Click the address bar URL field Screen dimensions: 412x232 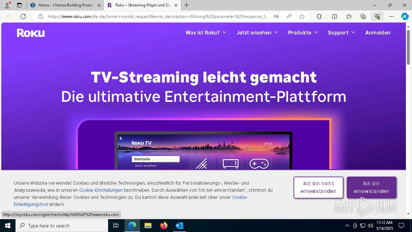[x=158, y=16]
